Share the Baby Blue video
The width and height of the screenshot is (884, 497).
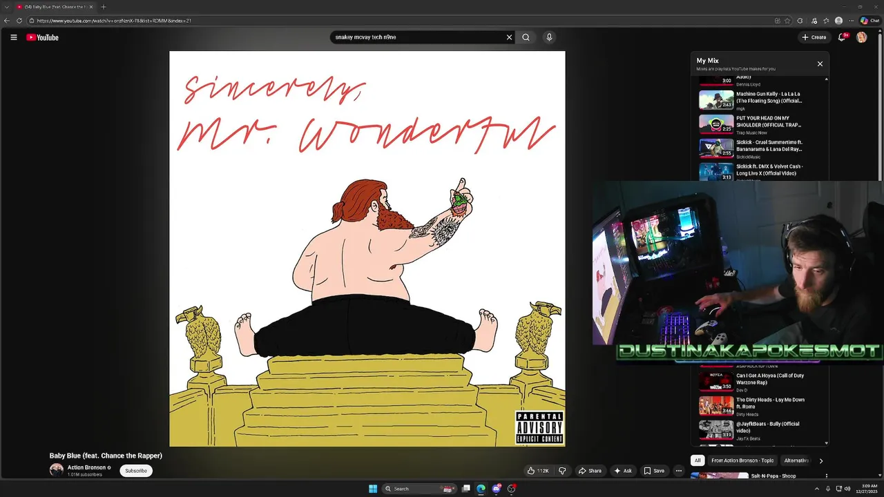point(590,471)
